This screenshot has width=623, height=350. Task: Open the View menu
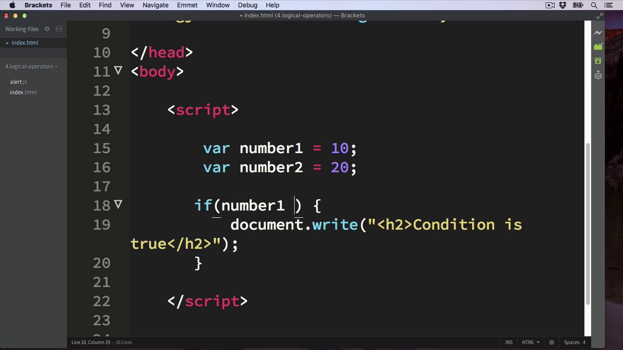tap(127, 5)
